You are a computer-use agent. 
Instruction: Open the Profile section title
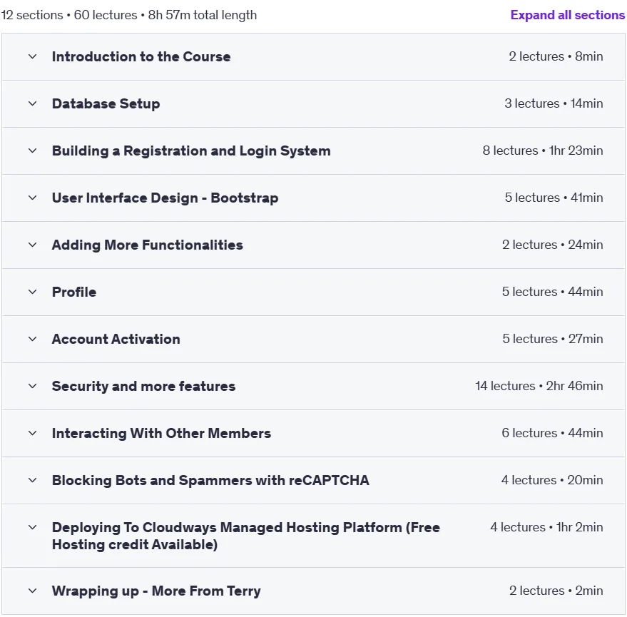[x=74, y=292]
